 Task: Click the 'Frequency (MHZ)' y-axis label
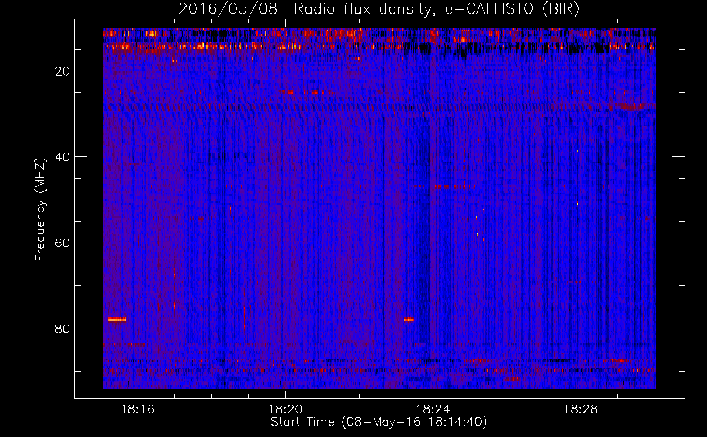[x=40, y=210]
